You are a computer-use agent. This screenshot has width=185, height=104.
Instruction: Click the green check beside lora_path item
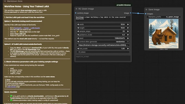tap(11, 96)
